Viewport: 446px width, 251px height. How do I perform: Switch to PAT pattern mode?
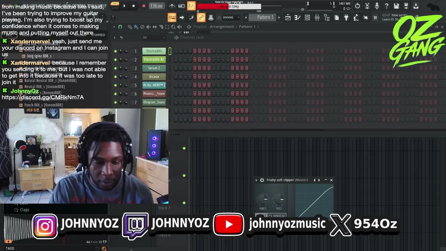click(x=115, y=4)
